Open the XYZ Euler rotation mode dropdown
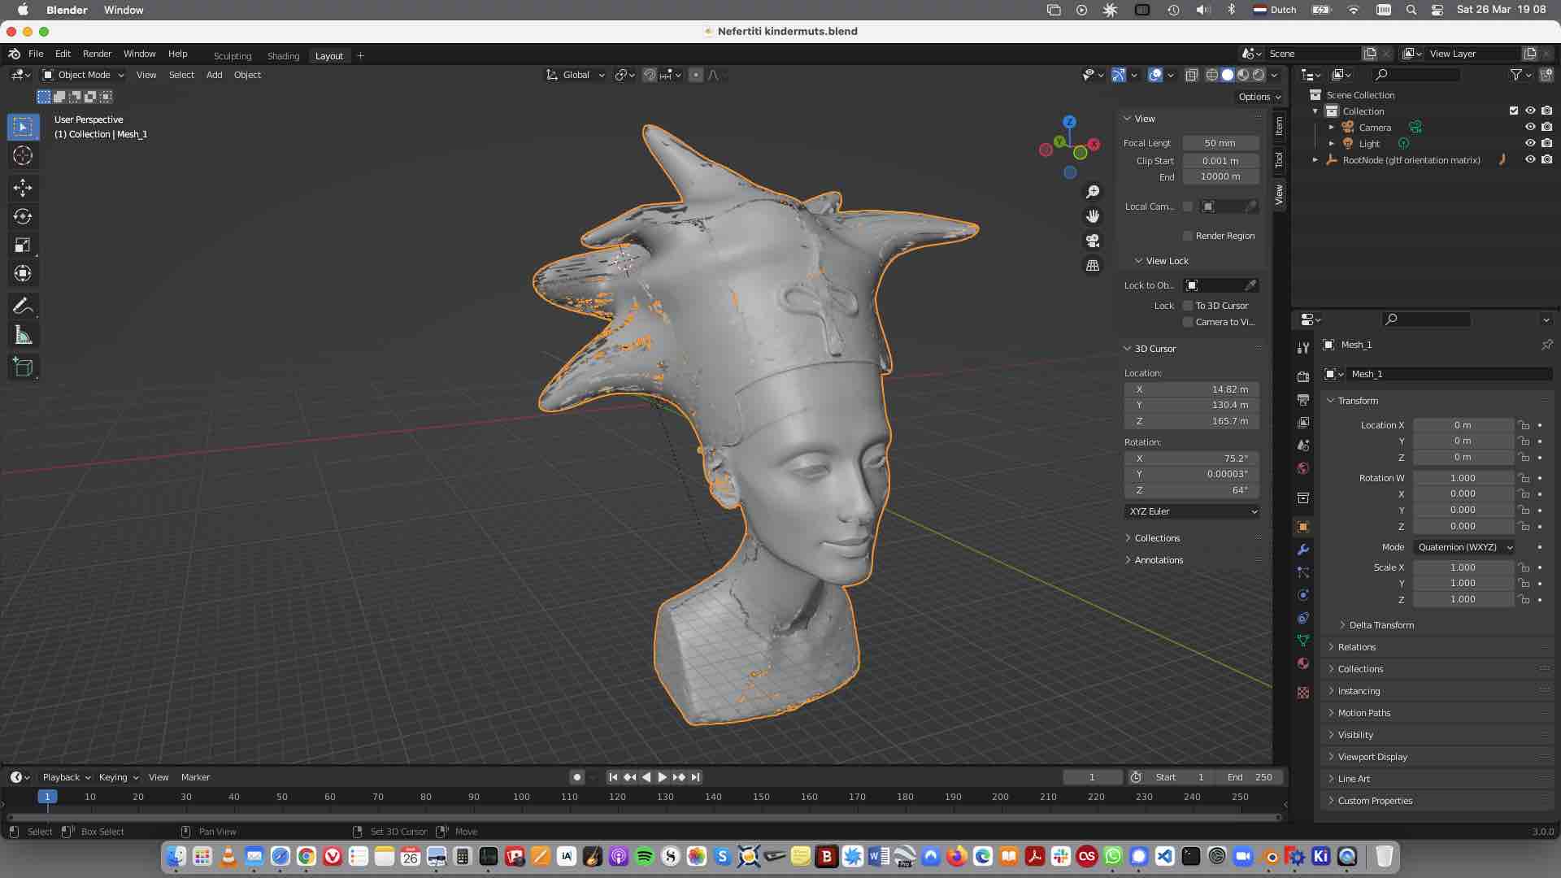Screen dimensions: 1561x878 click(x=1193, y=511)
